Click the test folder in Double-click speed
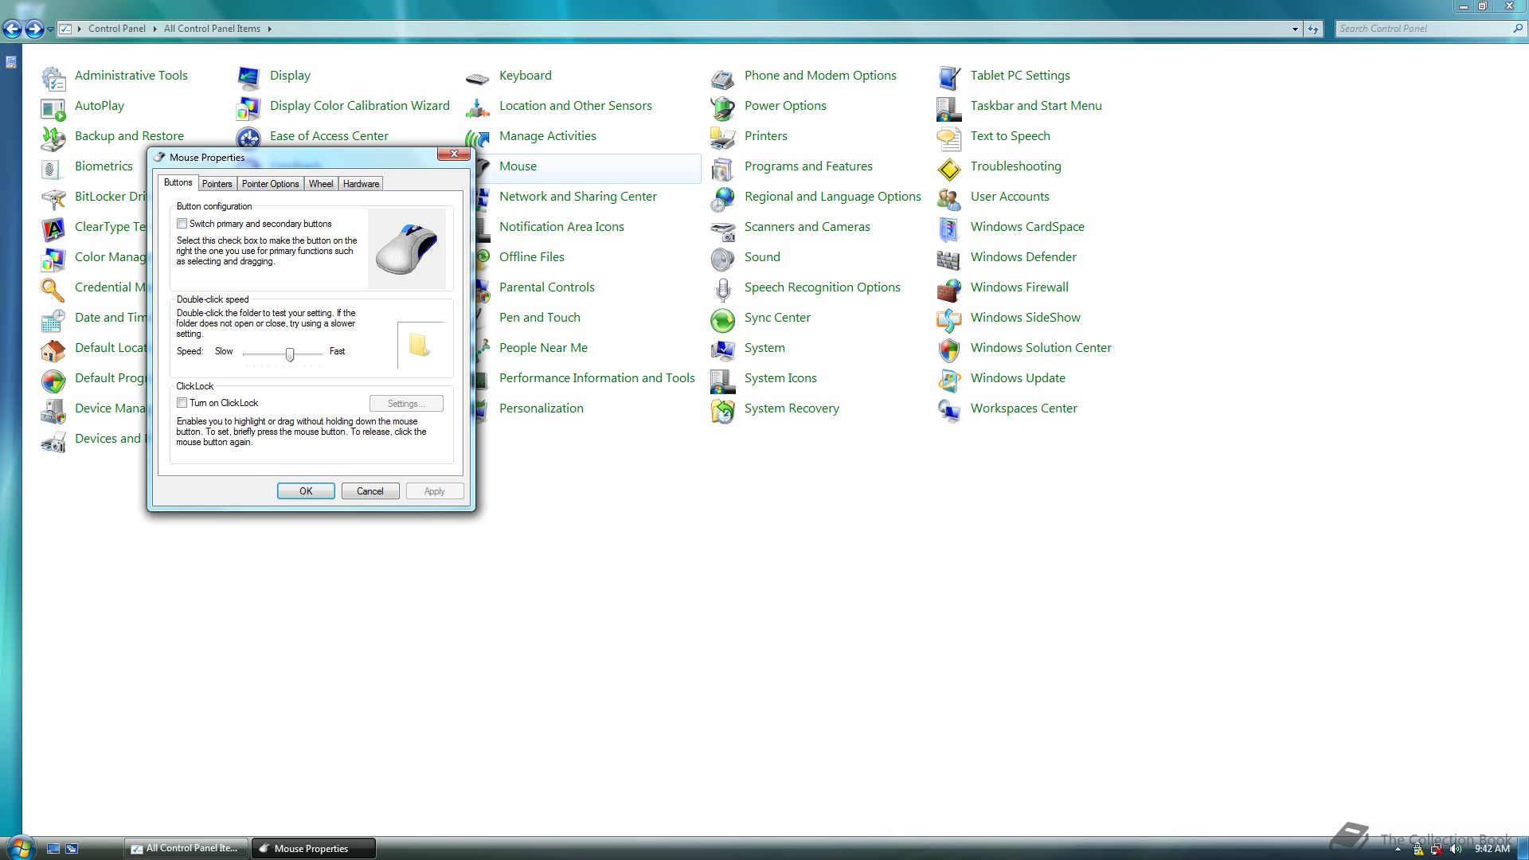Viewport: 1529px width, 860px height. click(x=419, y=345)
